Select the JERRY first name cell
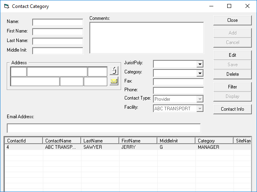257x192 pixels. (138, 147)
